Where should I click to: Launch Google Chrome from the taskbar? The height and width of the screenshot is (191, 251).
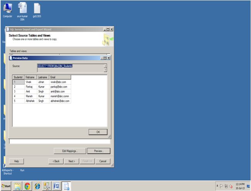(27, 186)
